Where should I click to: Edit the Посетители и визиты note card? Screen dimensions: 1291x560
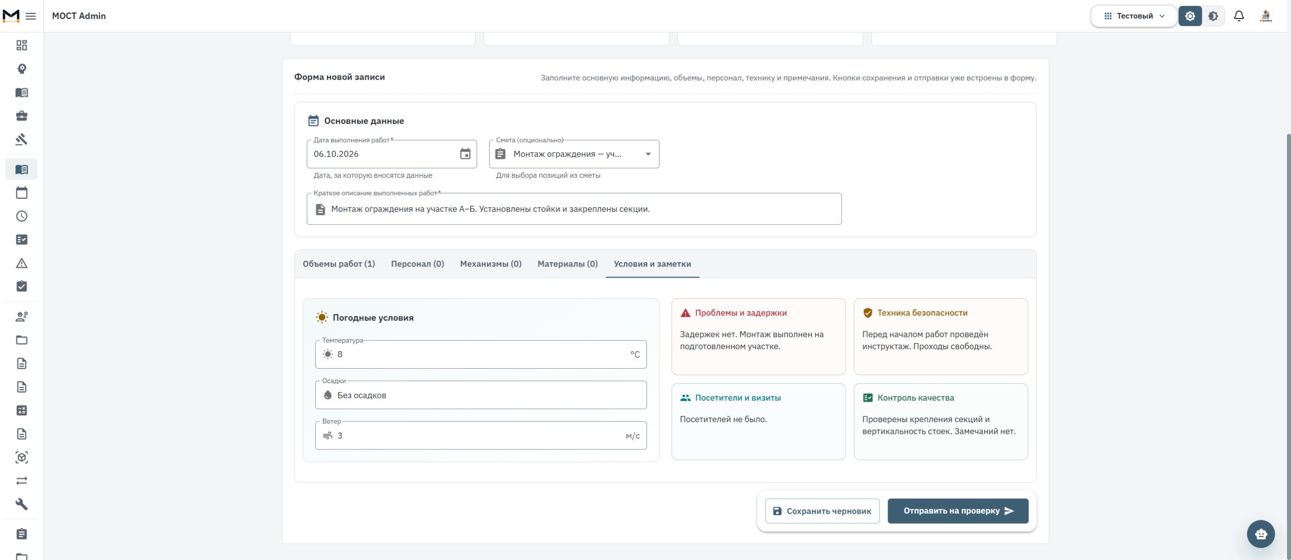point(758,422)
